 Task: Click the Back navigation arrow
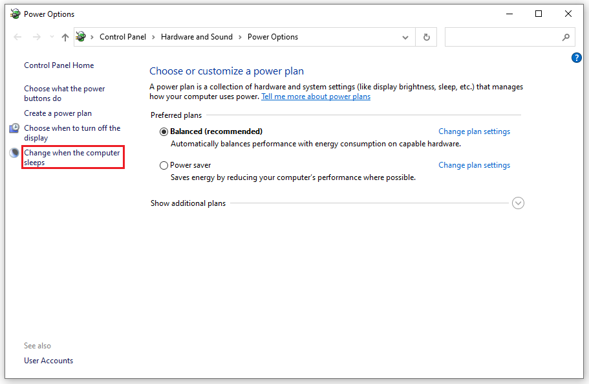point(17,38)
